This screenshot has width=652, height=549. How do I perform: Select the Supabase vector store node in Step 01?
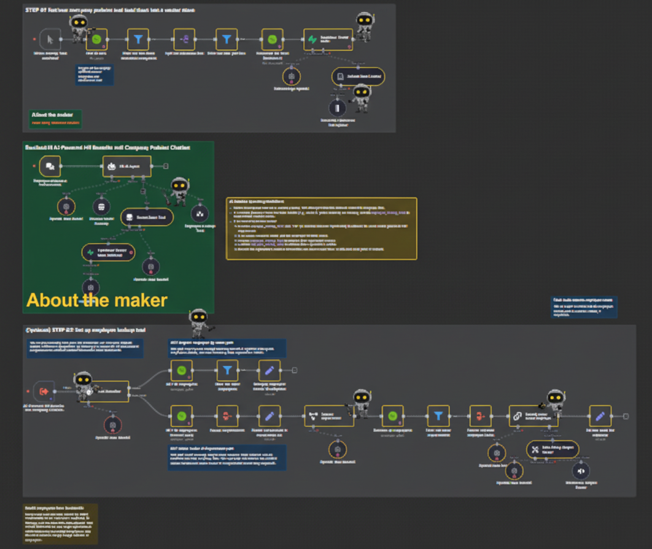(x=328, y=39)
